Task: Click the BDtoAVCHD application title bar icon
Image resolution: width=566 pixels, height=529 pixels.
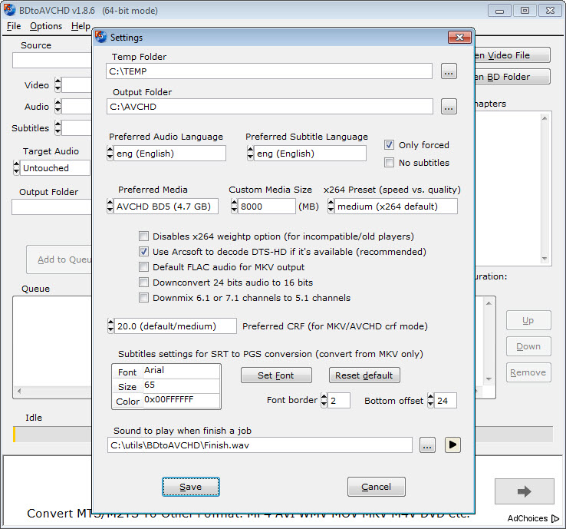Action: point(10,10)
